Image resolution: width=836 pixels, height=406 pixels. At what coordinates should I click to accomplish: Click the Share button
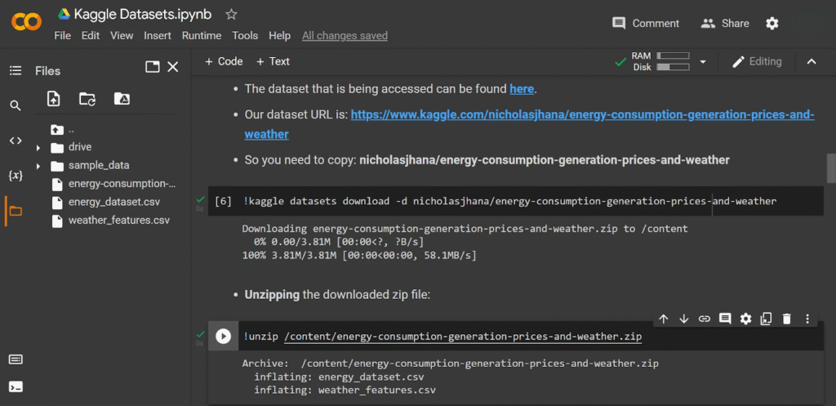coord(725,24)
